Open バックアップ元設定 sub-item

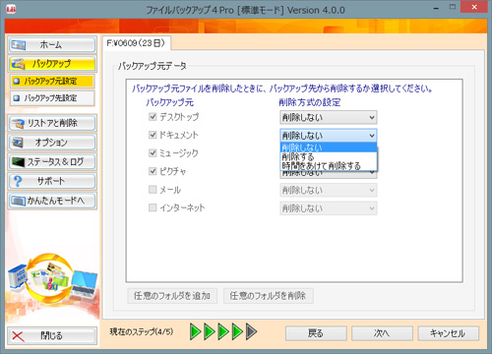click(x=52, y=81)
